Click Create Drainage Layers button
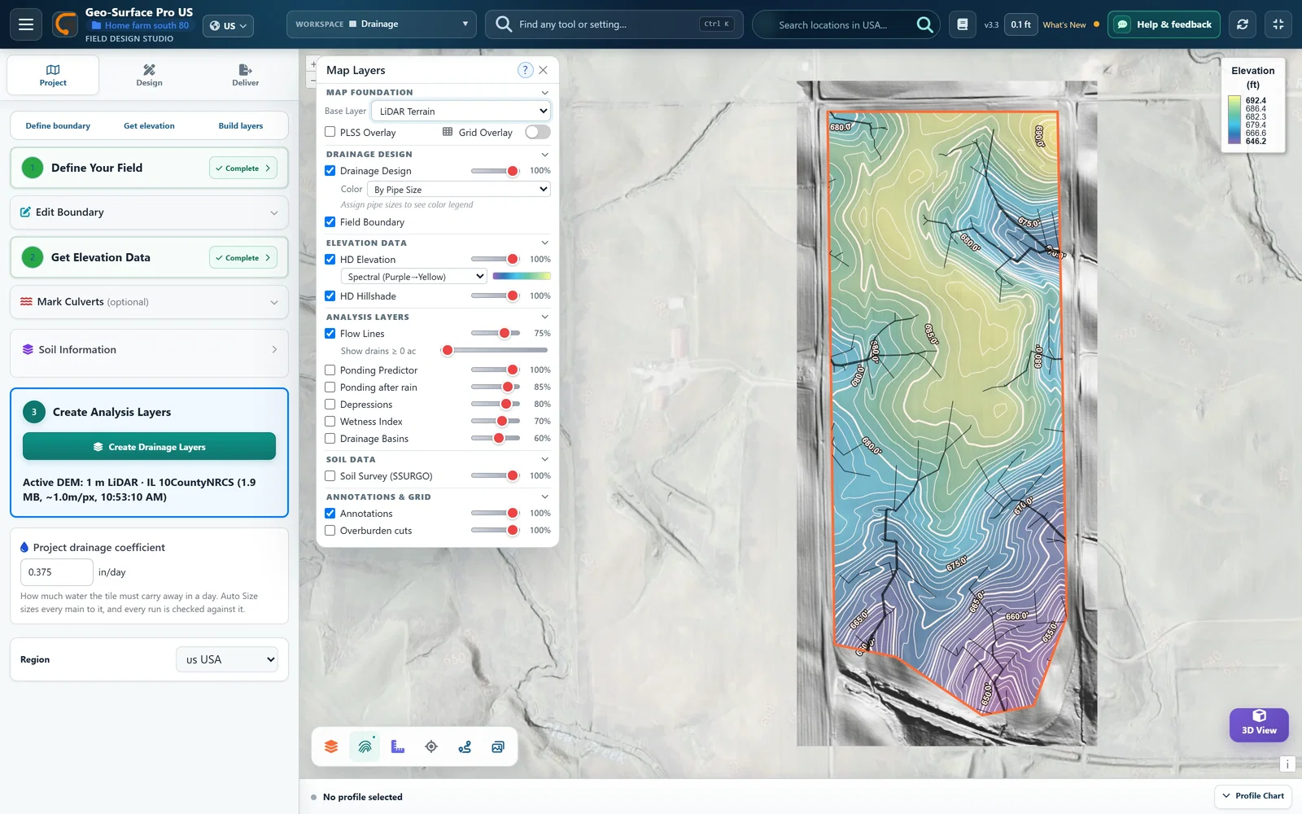 coord(149,447)
